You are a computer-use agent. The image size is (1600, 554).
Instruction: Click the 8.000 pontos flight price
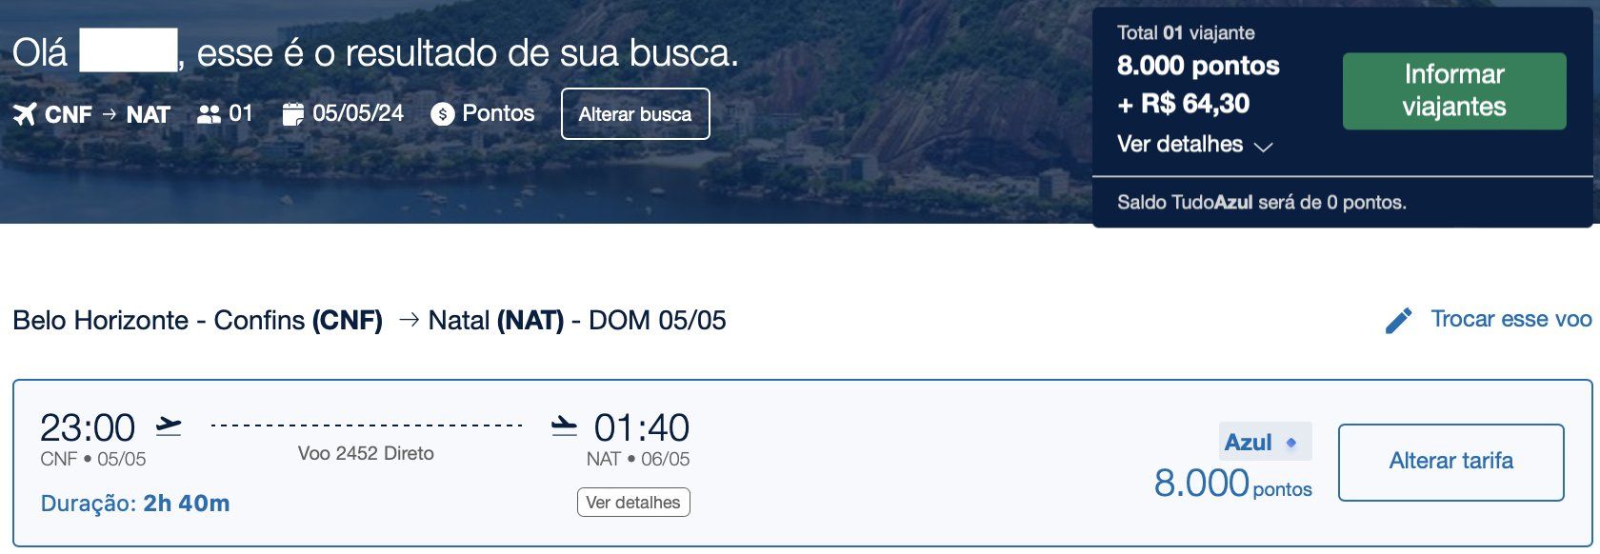pos(1233,485)
